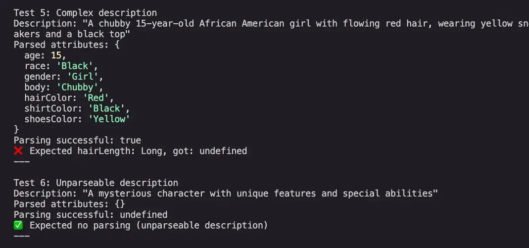Click 'Expected hairLength: Long, got: undefined' text
Screen dimensions: 529x248
tap(139, 151)
